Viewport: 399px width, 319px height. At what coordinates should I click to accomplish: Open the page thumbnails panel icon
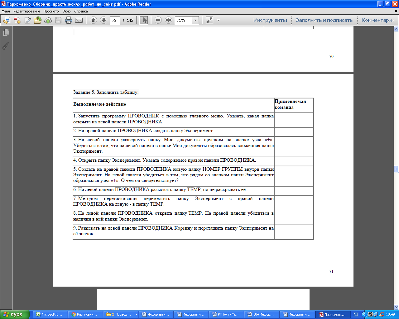(6, 32)
